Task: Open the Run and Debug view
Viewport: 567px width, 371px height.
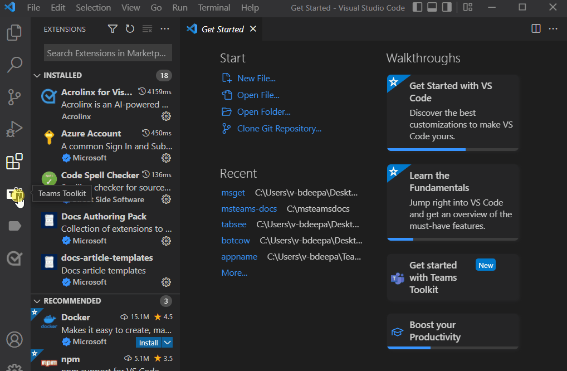Action: coord(14,129)
